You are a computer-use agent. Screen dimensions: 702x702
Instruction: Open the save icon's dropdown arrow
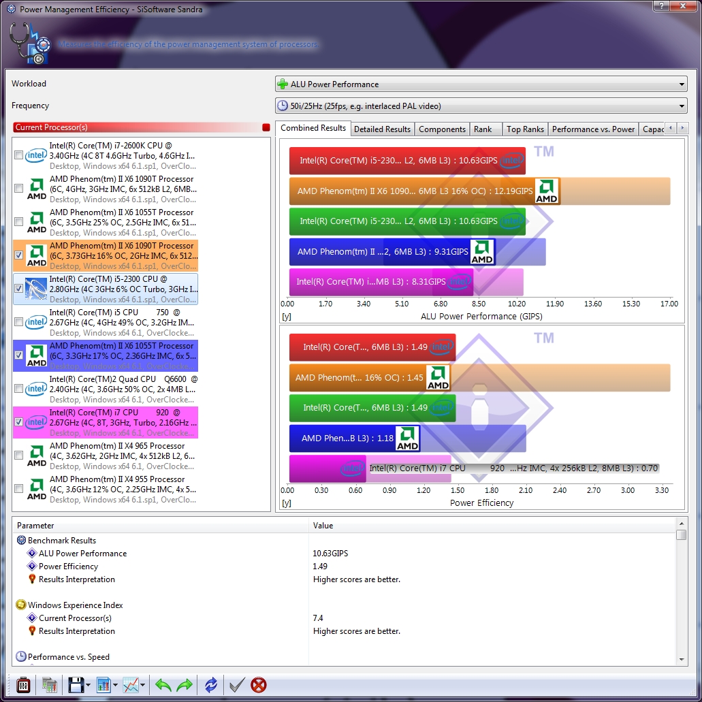[88, 685]
